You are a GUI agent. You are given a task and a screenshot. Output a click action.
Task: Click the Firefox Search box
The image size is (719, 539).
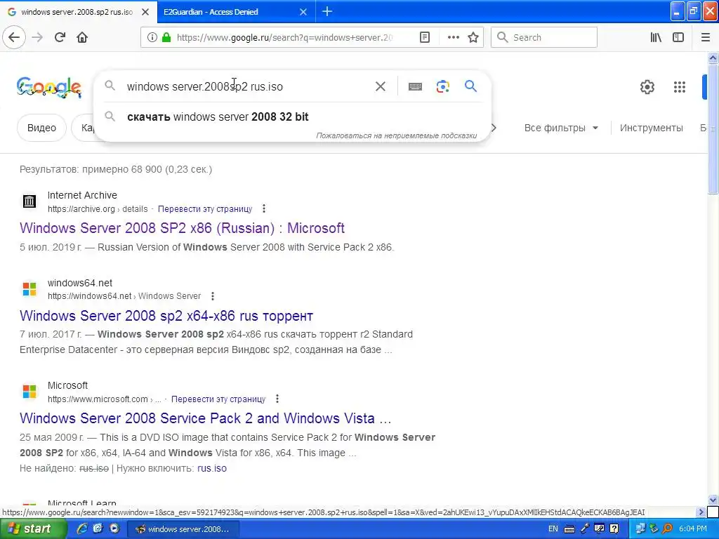(544, 37)
